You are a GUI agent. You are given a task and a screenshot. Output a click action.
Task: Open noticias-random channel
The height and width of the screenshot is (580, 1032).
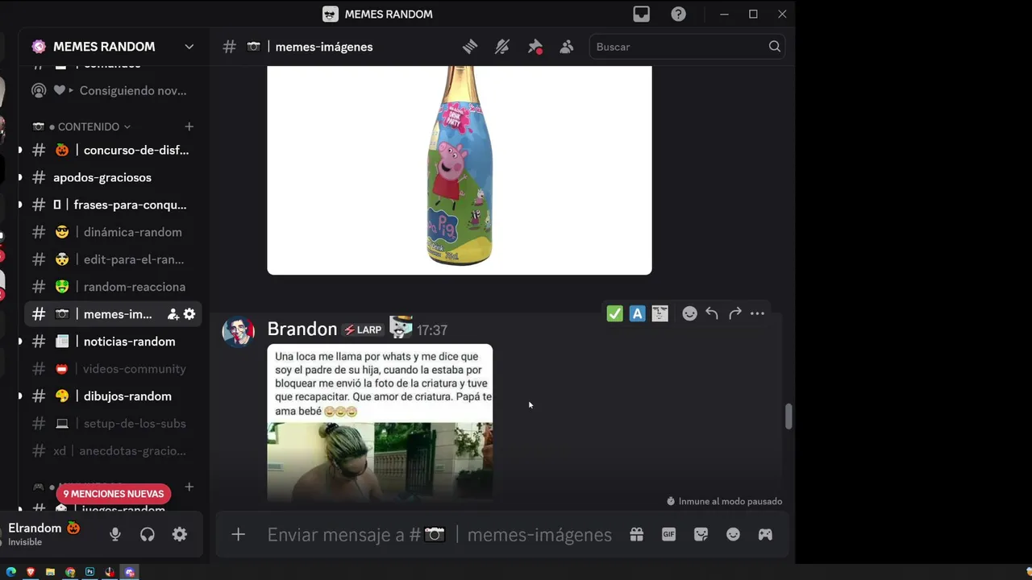[113, 342]
